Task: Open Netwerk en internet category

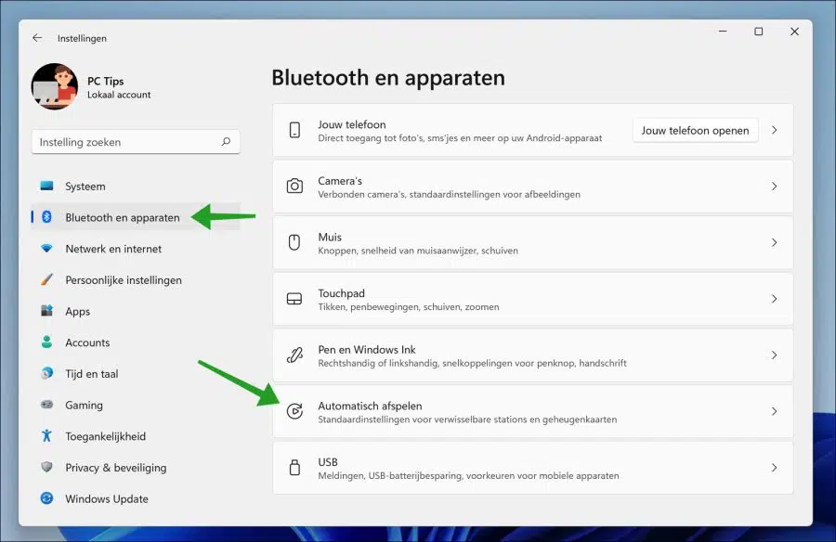Action: click(x=136, y=249)
